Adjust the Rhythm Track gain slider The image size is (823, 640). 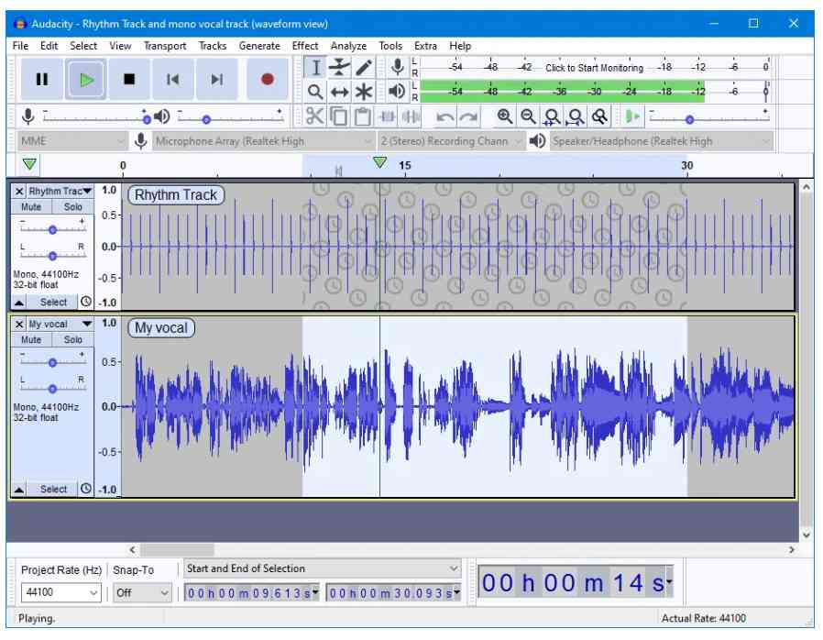[52, 230]
